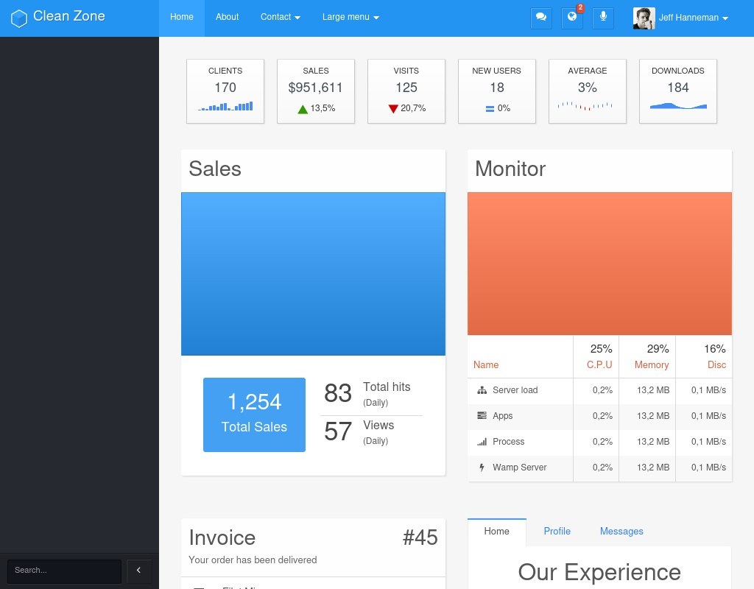Switch to the Messages tab
Image resolution: width=754 pixels, height=589 pixels.
pyautogui.click(x=621, y=532)
